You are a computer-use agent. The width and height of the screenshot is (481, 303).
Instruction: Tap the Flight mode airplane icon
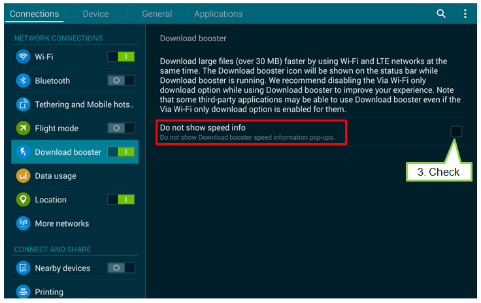[23, 128]
